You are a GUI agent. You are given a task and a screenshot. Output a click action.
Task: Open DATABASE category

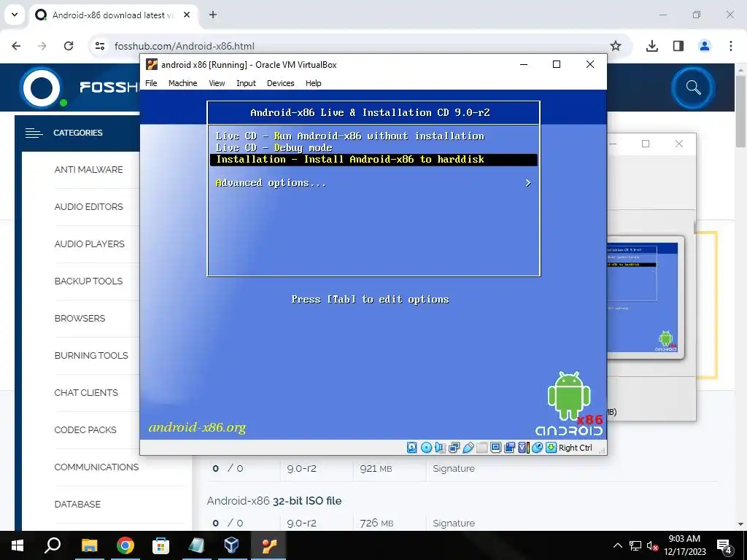(77, 504)
